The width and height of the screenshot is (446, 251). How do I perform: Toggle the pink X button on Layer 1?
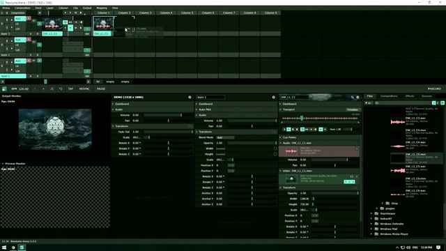[x=29, y=61]
